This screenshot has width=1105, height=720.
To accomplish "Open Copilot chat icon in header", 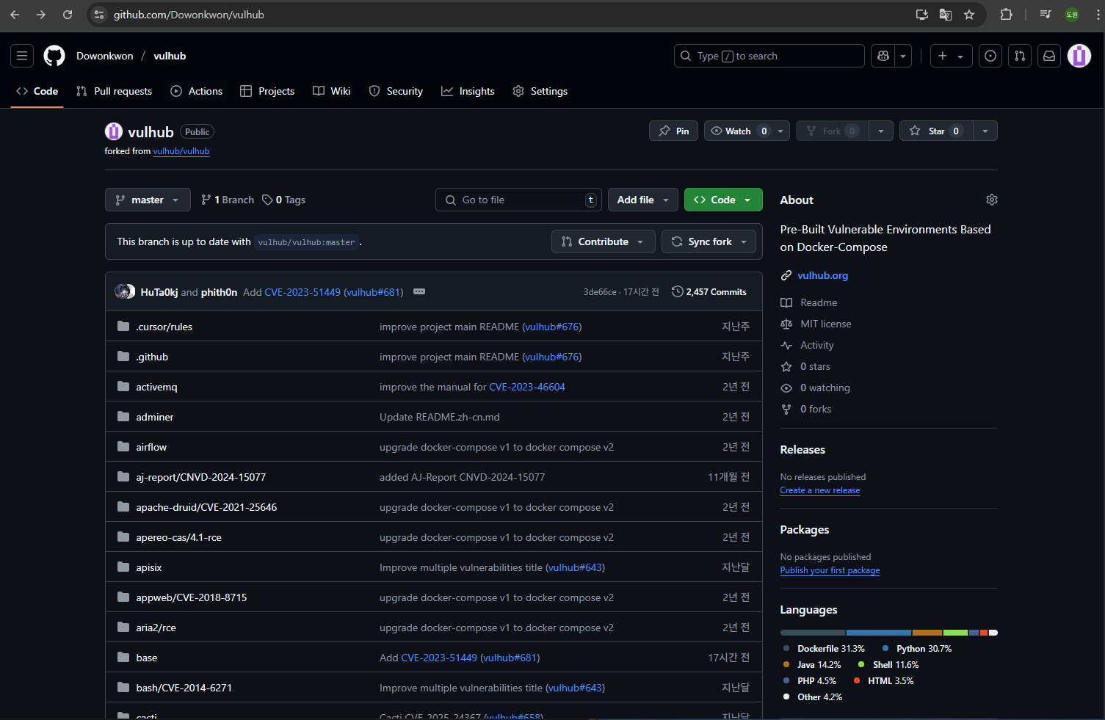I will point(883,56).
